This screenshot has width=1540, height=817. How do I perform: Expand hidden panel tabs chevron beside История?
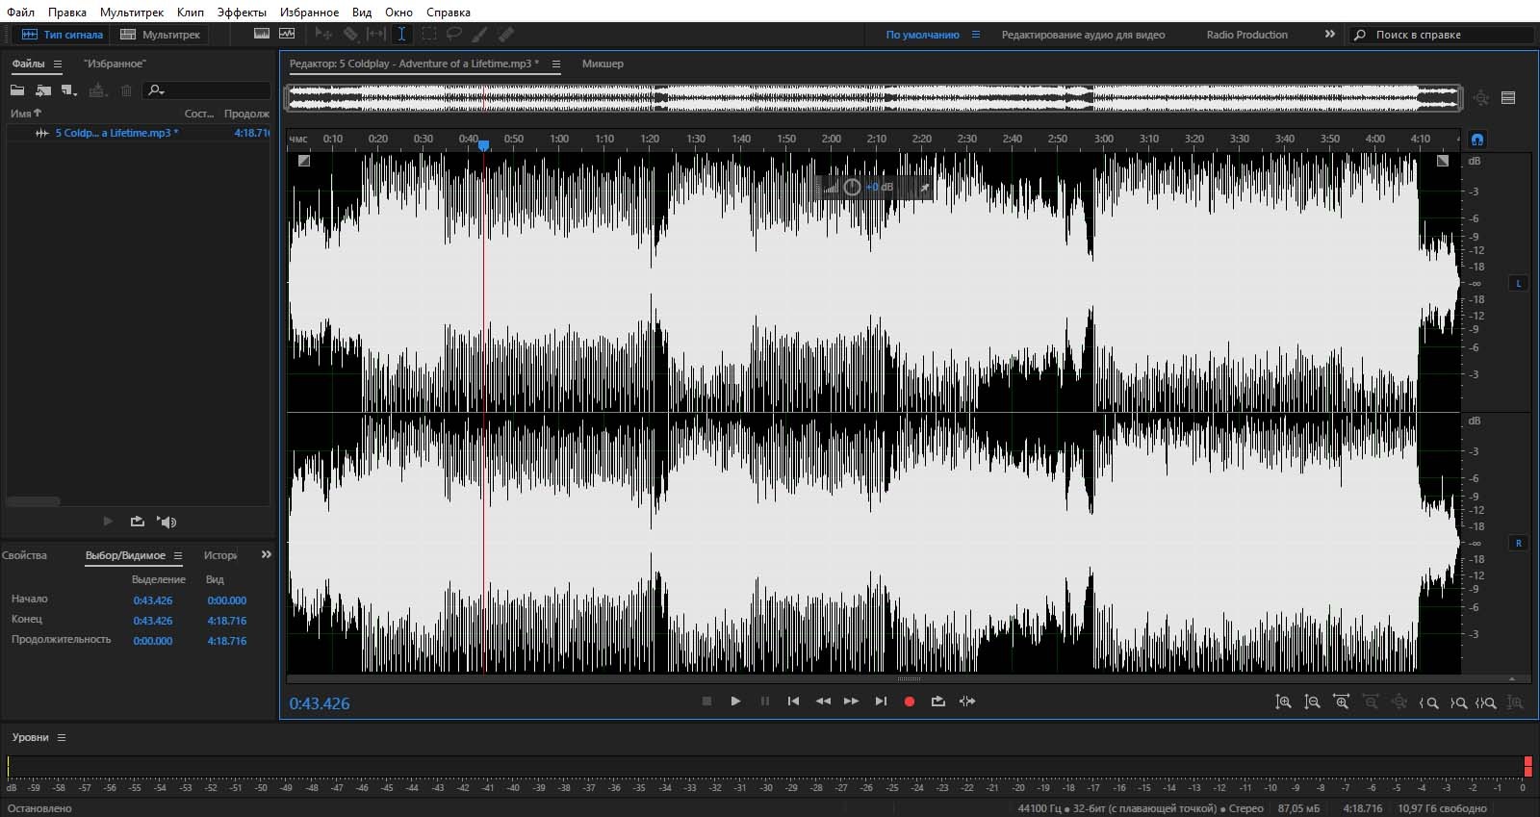(x=267, y=554)
